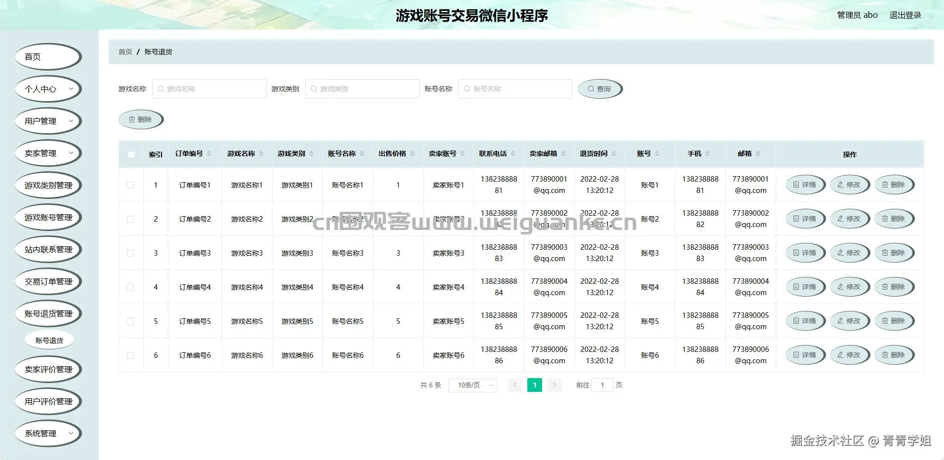Image resolution: width=944 pixels, height=460 pixels.
Task: Click 修改 for 订单编号3 row
Action: 850,253
